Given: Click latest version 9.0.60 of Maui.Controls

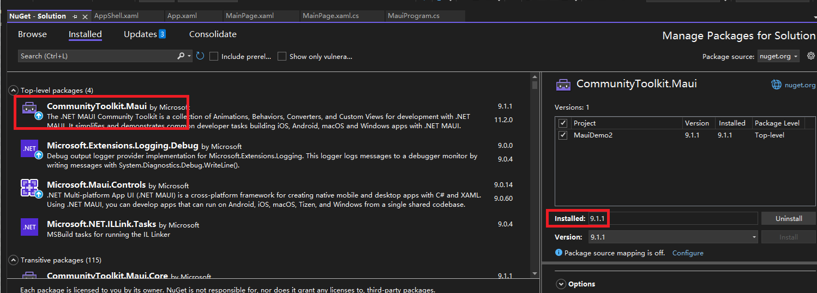Looking at the screenshot, I should tap(503, 199).
